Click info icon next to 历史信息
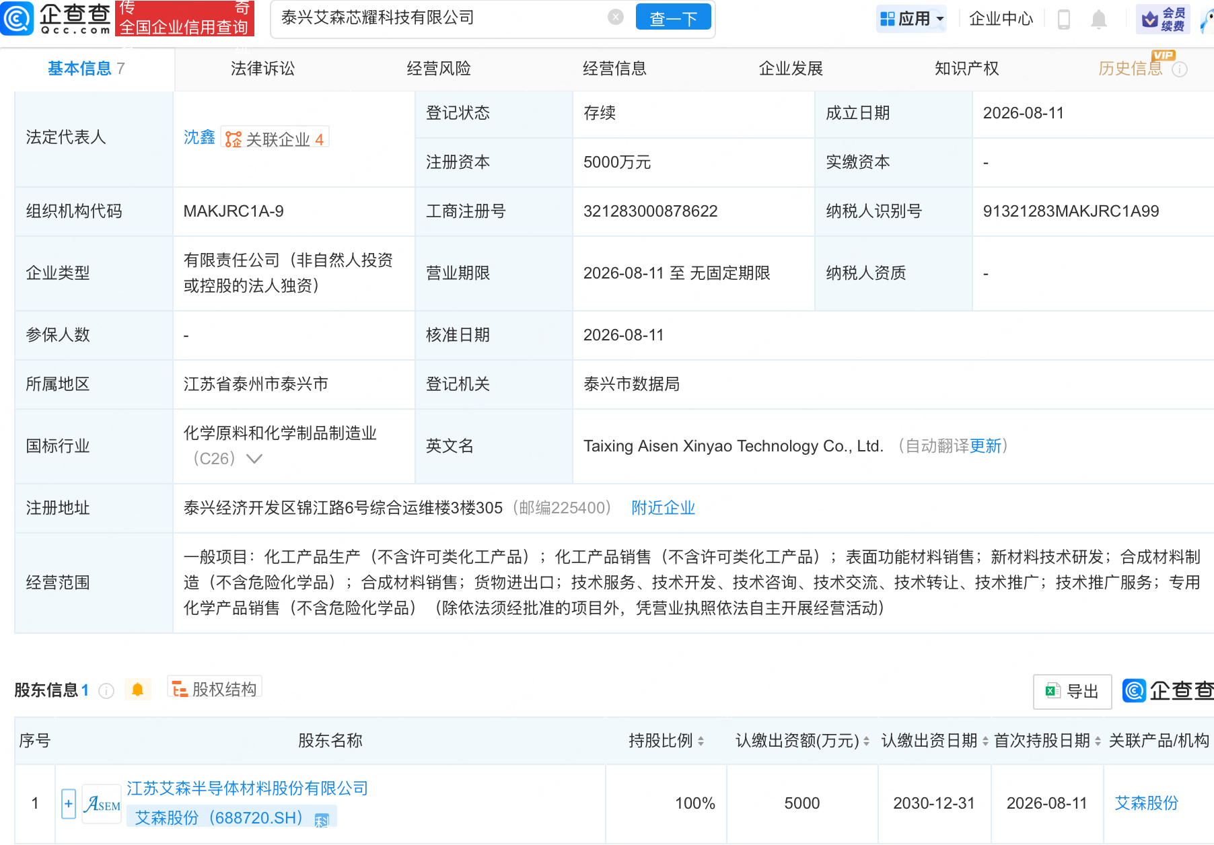Screen dimensions: 1214x845 tap(1180, 69)
